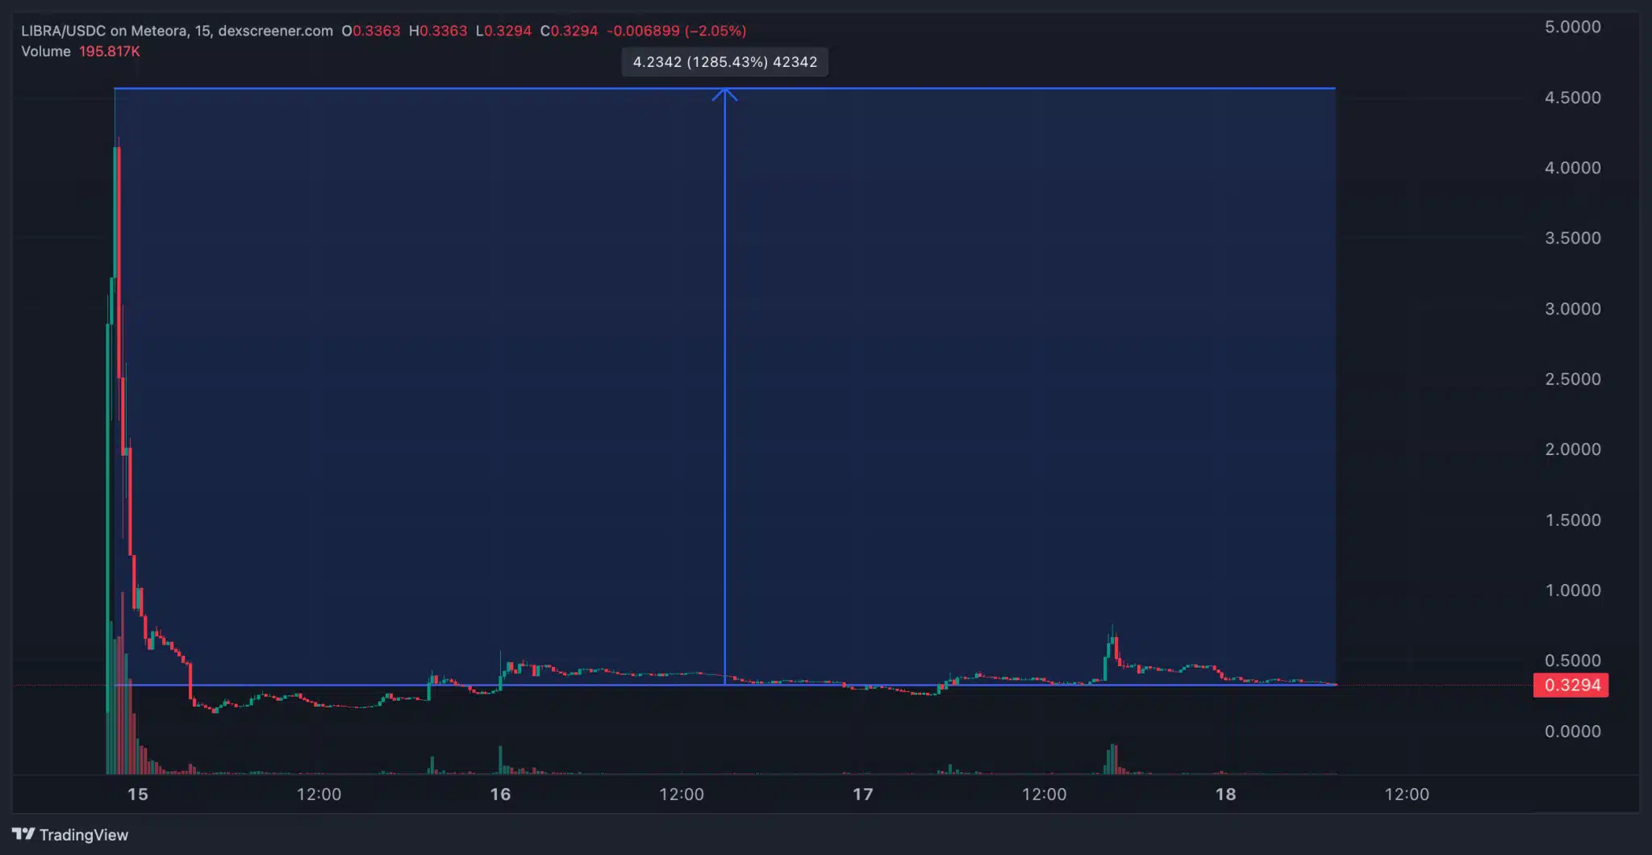Click the 4.0000 price axis label
This screenshot has width=1652, height=855.
click(x=1572, y=168)
